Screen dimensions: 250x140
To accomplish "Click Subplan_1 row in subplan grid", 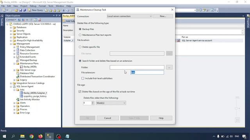I will (68, 40).
